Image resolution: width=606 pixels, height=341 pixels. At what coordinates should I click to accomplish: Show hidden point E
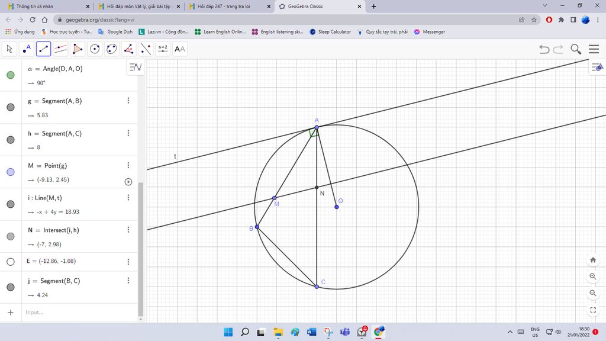(x=11, y=262)
